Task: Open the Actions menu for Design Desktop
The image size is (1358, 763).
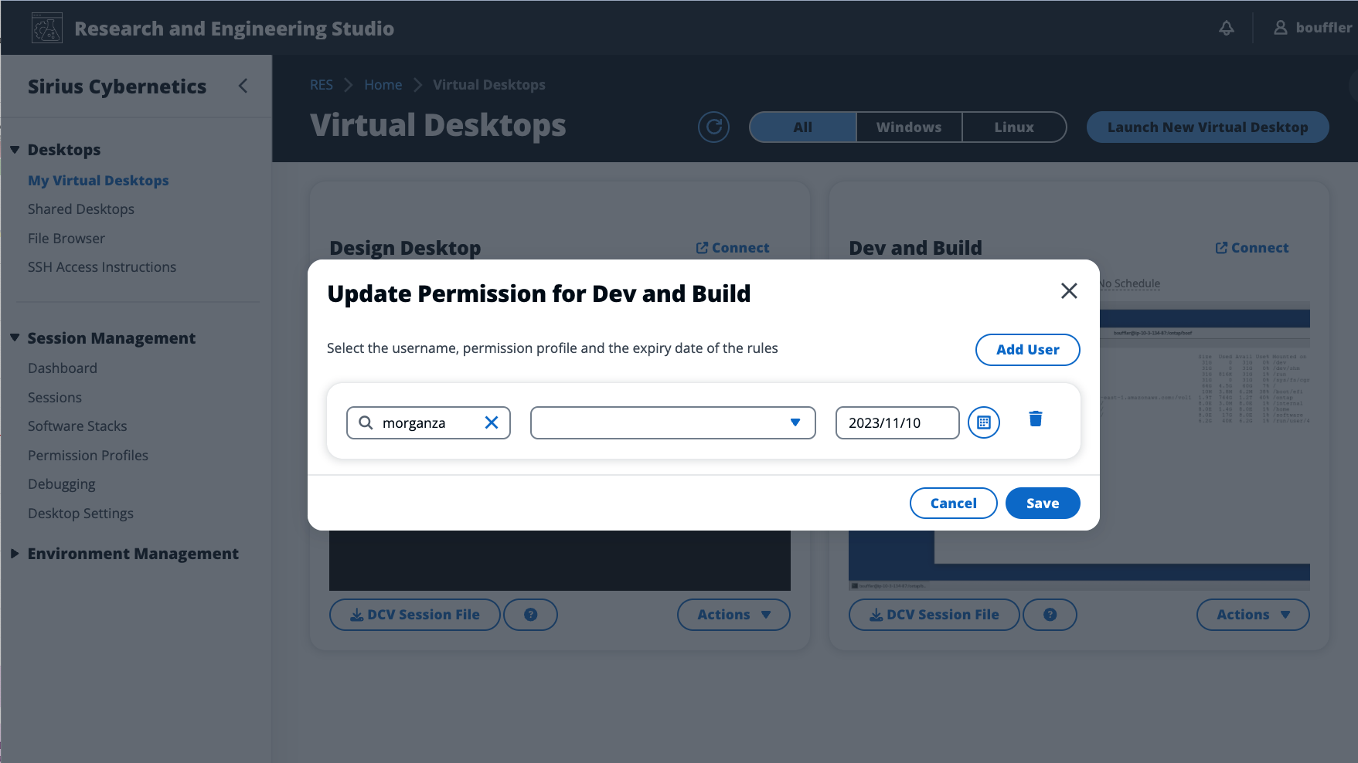Action: tap(732, 614)
